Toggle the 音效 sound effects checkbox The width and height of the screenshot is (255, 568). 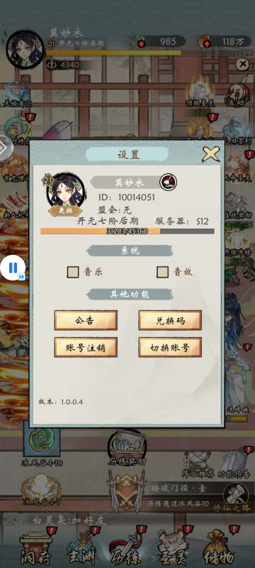[x=162, y=272]
